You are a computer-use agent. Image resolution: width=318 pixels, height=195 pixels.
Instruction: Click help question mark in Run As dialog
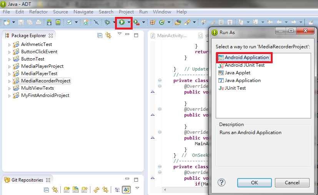point(221,182)
